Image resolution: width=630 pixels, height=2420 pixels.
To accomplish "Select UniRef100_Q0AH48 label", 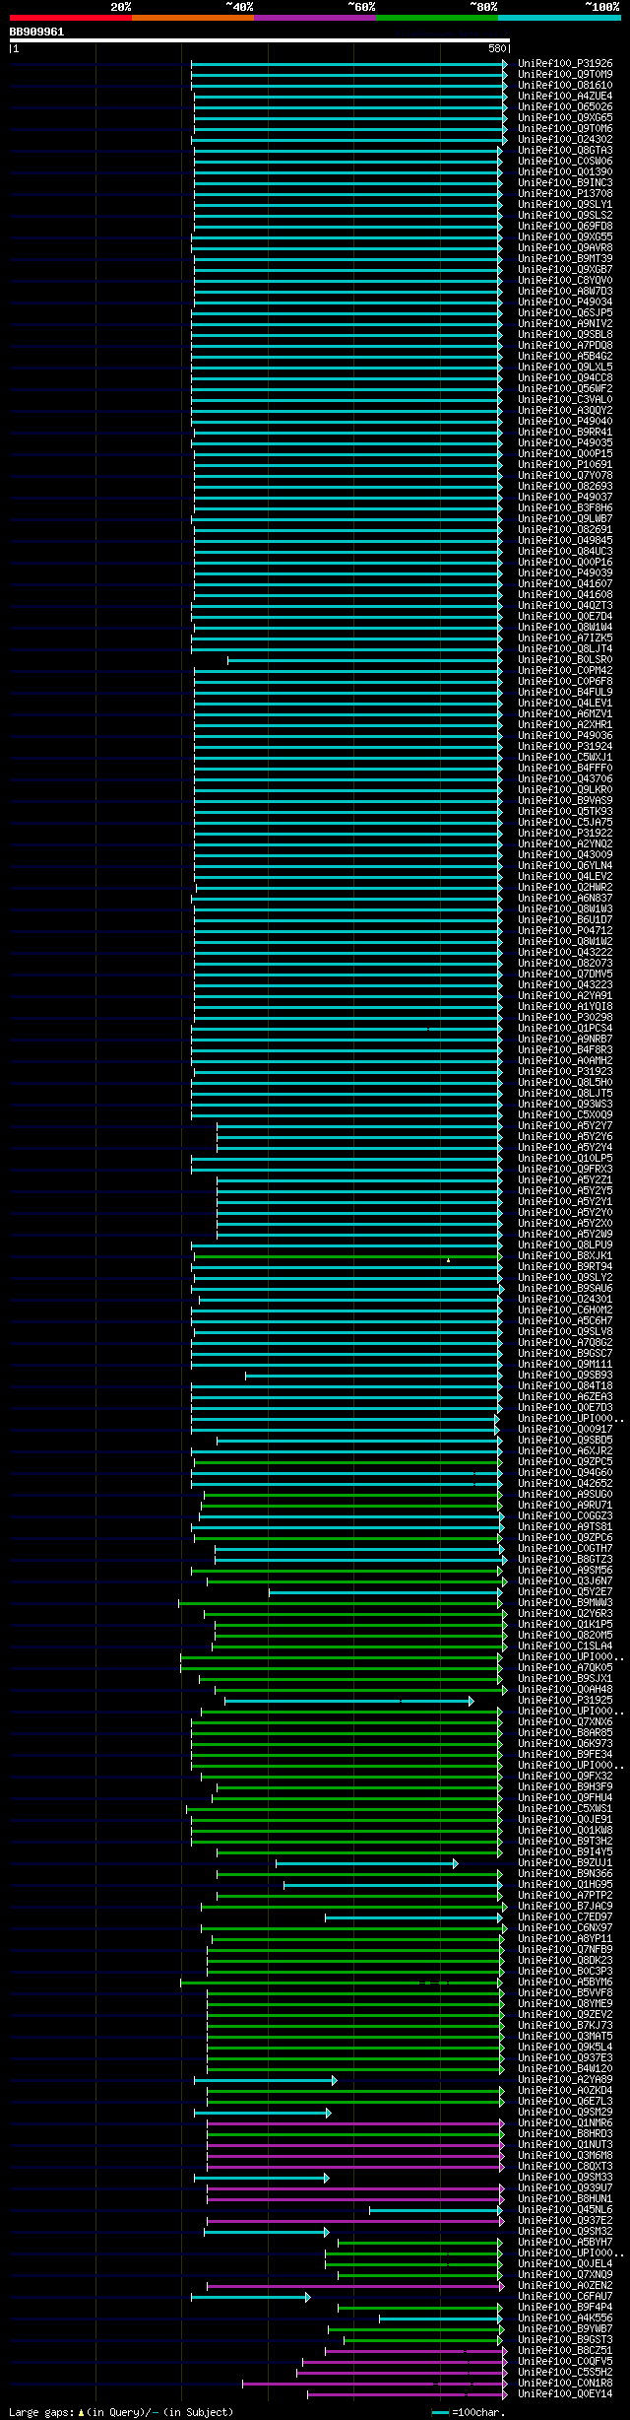I will pos(565,1690).
